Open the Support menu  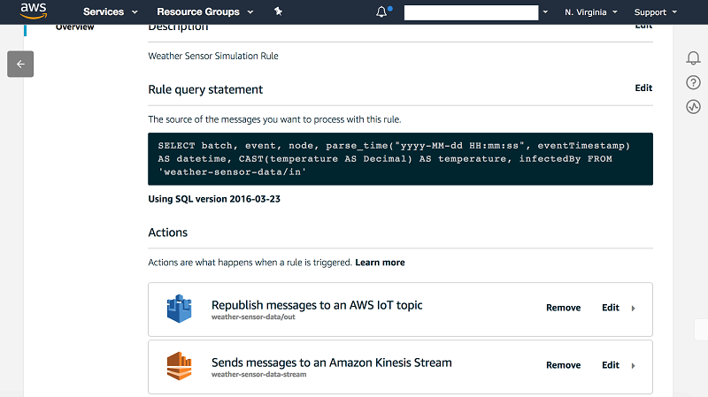pyautogui.click(x=655, y=12)
